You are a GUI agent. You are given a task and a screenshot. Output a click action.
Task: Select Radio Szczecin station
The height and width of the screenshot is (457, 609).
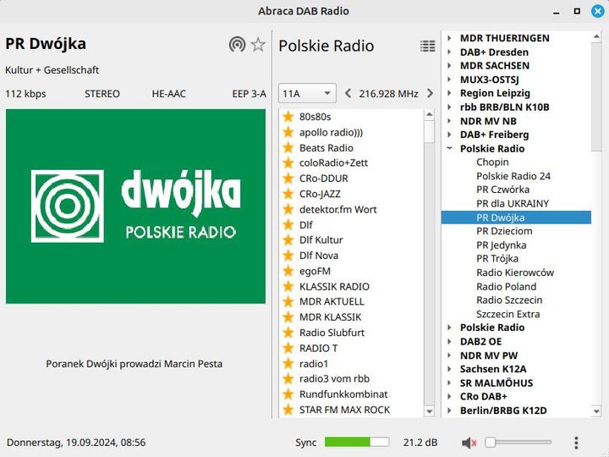pos(509,300)
